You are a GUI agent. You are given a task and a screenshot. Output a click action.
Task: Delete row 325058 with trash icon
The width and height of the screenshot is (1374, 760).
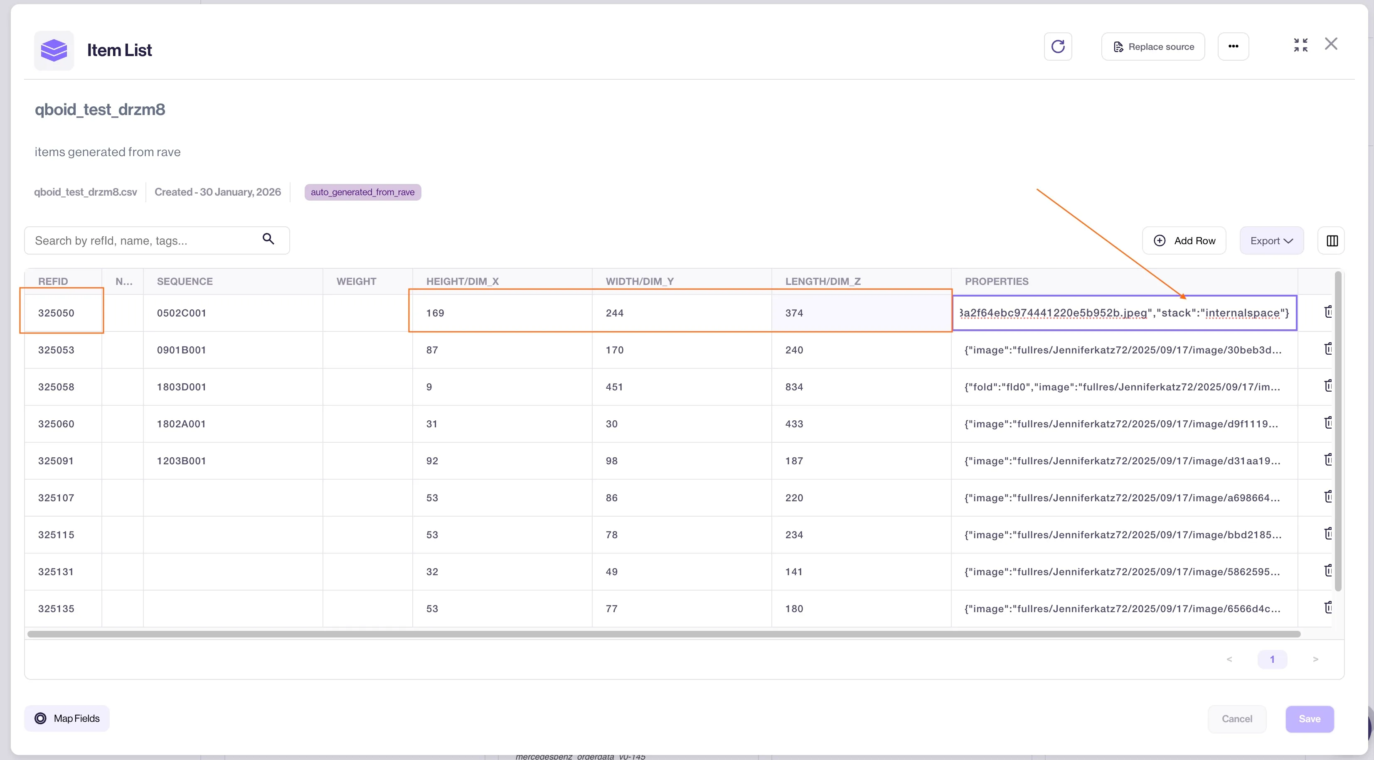[1327, 385]
